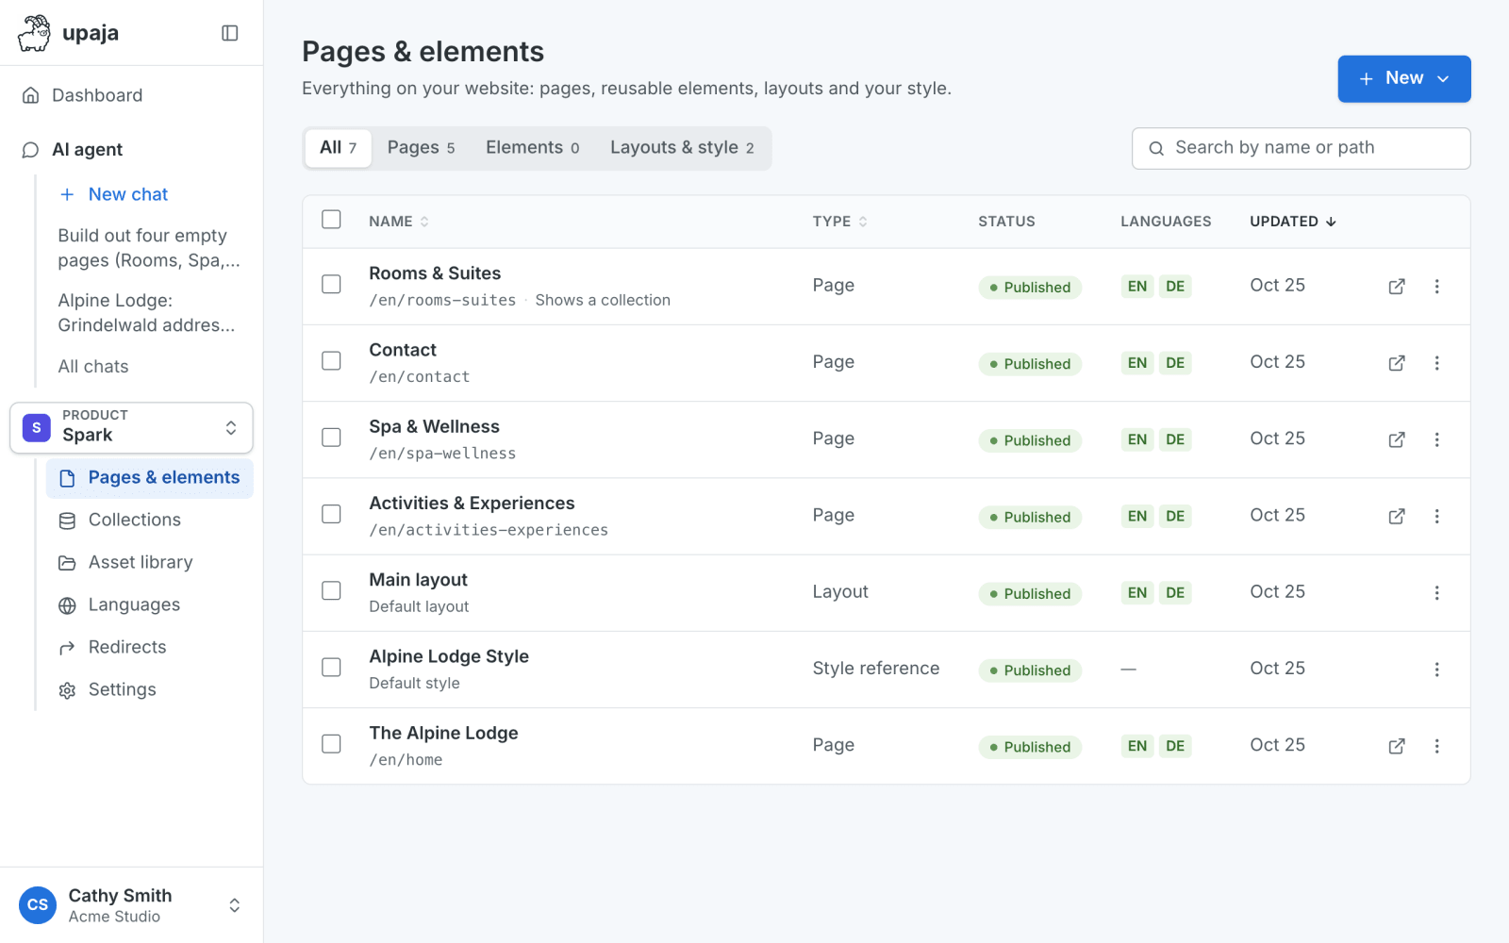Open kebab menu for Spa & Wellness
The height and width of the screenshot is (943, 1509).
[x=1436, y=439]
